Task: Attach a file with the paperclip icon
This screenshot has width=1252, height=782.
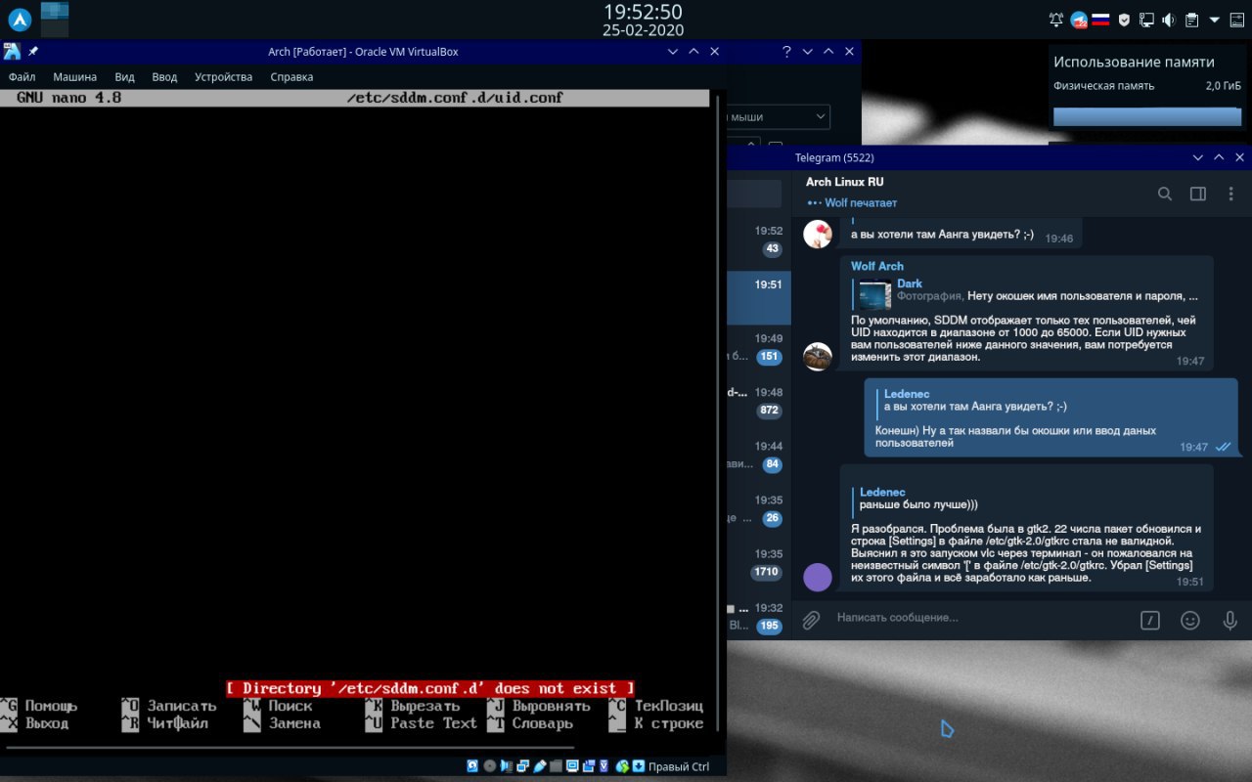Action: coord(811,620)
